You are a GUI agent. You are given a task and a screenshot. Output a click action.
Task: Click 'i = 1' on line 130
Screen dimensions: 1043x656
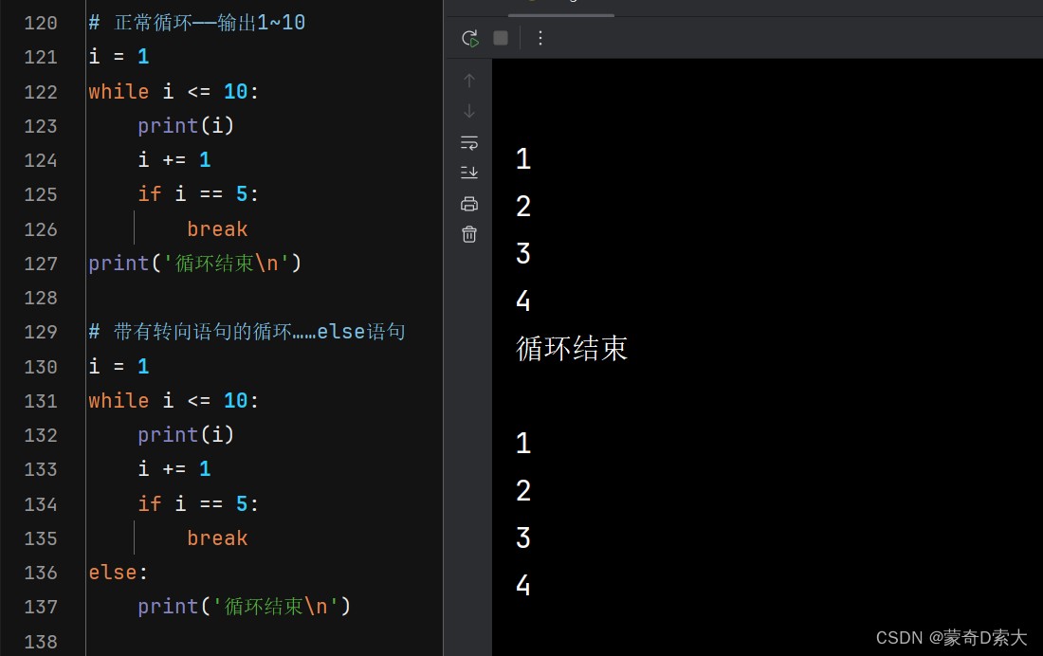point(119,366)
